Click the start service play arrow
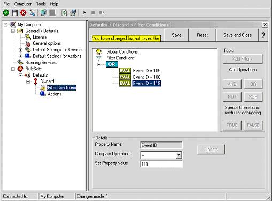The width and height of the screenshot is (272, 202). click(84, 13)
